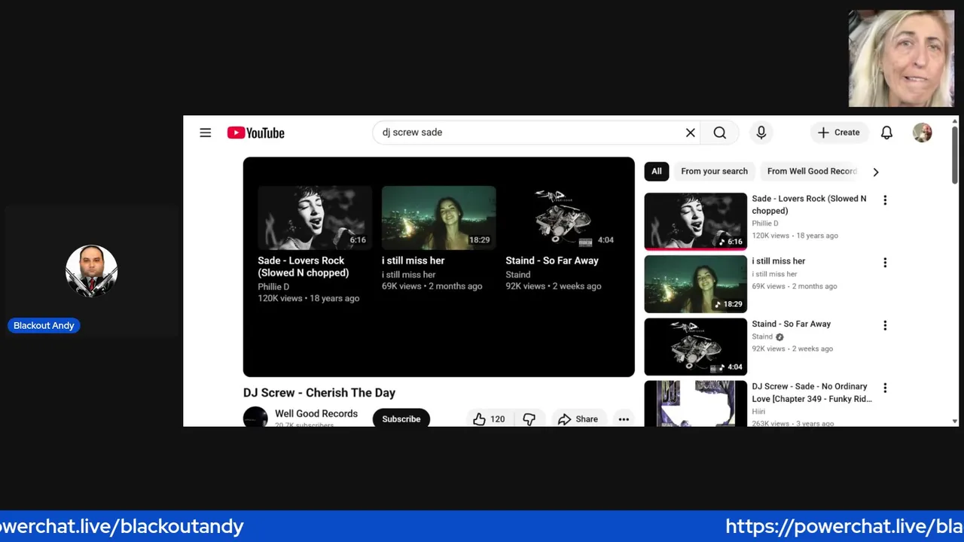Play Sade - Lovers Rock sidebar thumbnail
Viewport: 964px width, 542px height.
696,221
